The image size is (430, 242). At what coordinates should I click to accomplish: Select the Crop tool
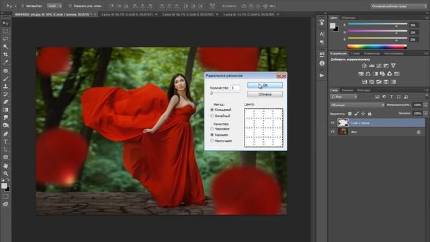(x=5, y=54)
